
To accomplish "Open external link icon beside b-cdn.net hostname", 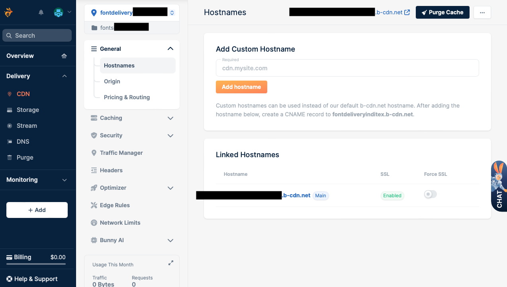I will click(x=407, y=12).
